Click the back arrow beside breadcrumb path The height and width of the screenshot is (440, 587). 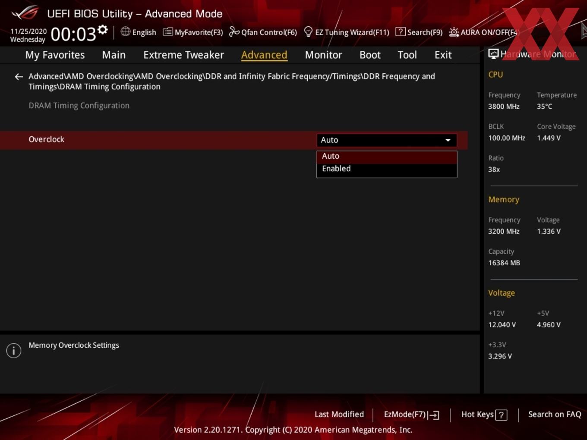pos(19,77)
